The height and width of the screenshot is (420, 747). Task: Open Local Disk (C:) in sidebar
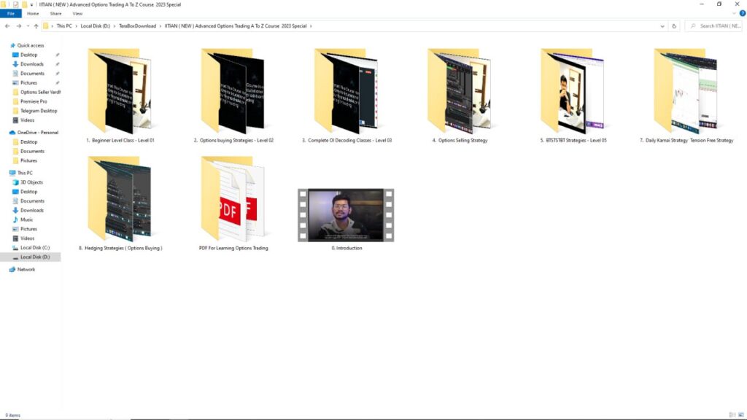point(35,248)
